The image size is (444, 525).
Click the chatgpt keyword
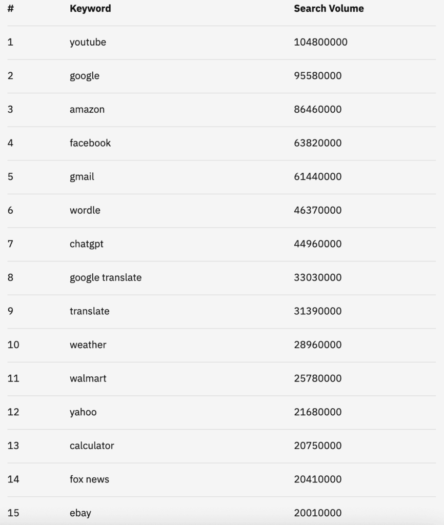tap(86, 244)
